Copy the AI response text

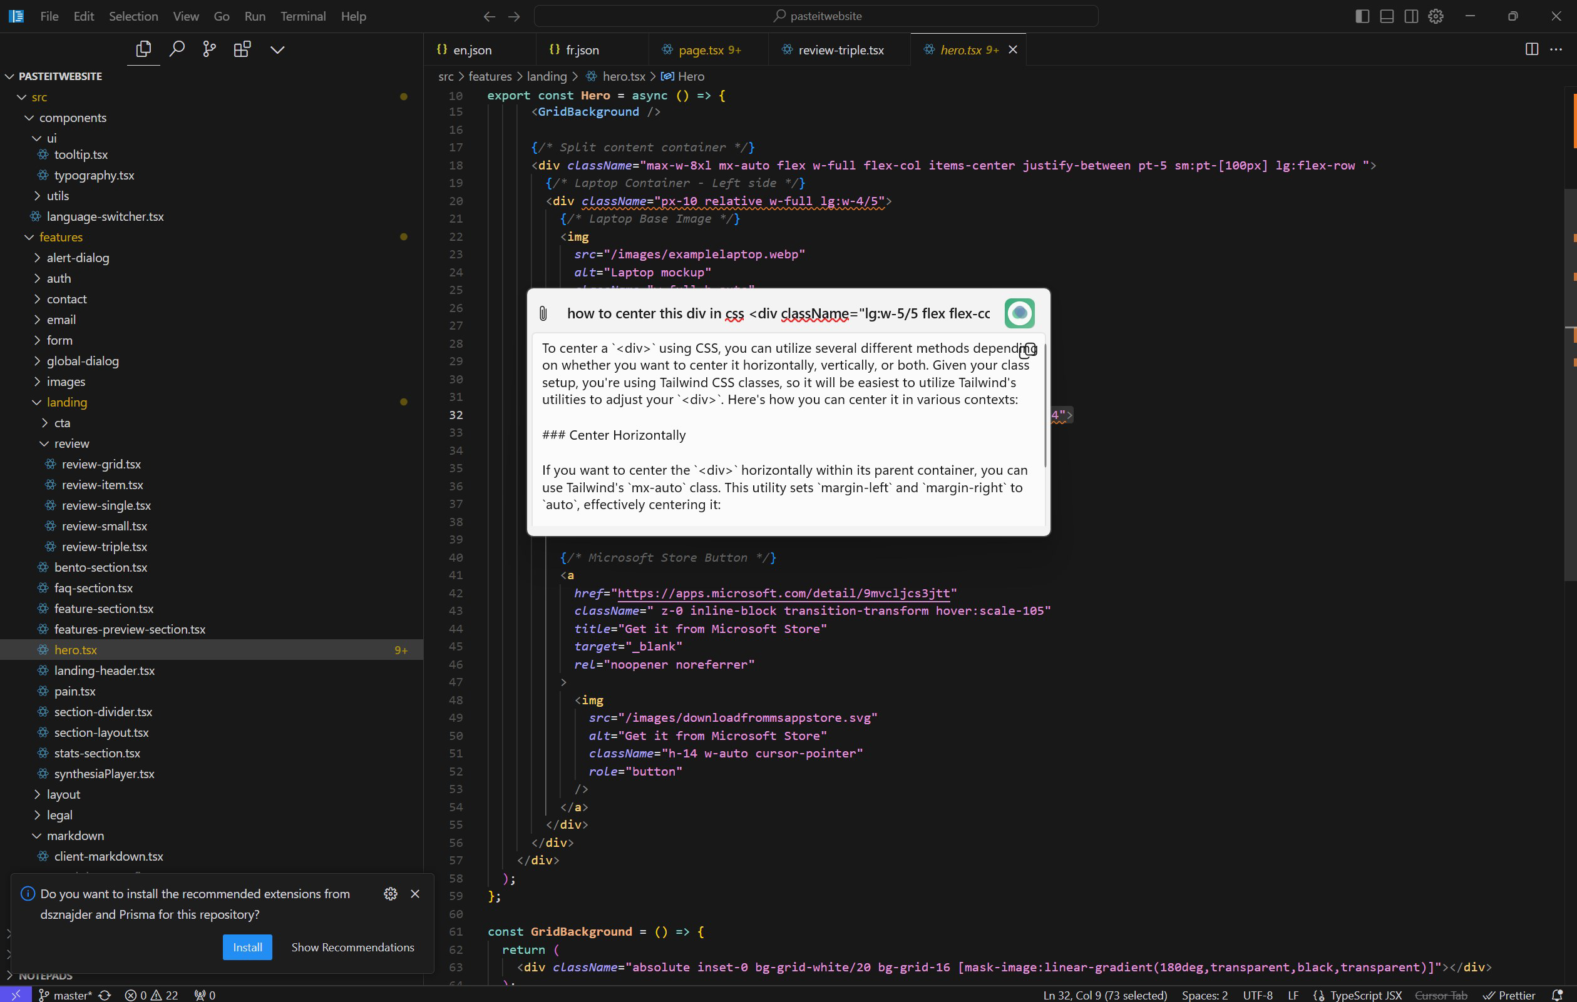pos(1027,350)
